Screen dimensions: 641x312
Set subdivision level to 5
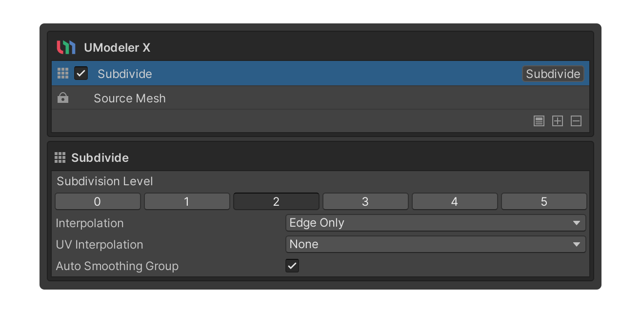tap(544, 202)
